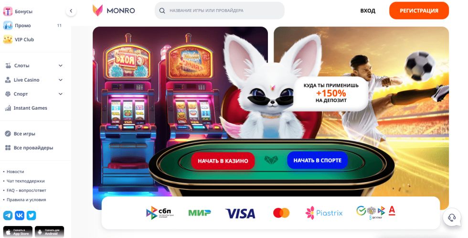
Task: Click the search magnifier icon
Action: click(162, 11)
